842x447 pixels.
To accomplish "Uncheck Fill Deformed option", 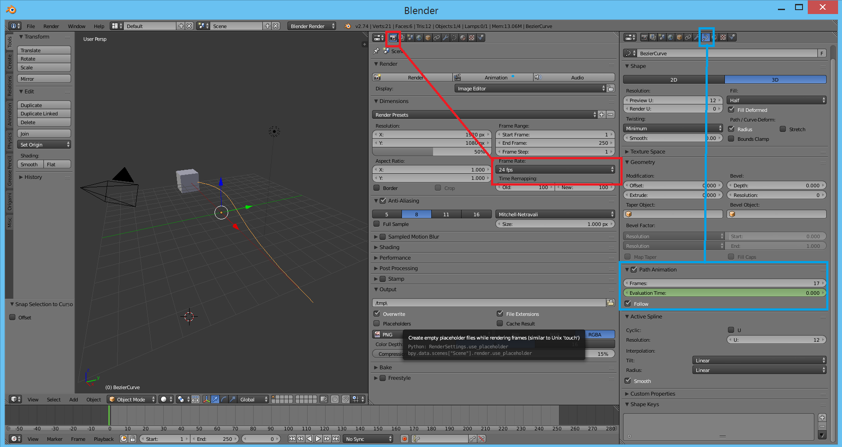I will [x=731, y=110].
